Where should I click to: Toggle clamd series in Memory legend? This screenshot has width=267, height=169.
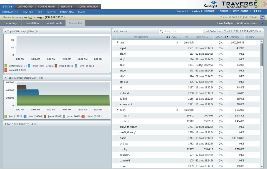83,116
